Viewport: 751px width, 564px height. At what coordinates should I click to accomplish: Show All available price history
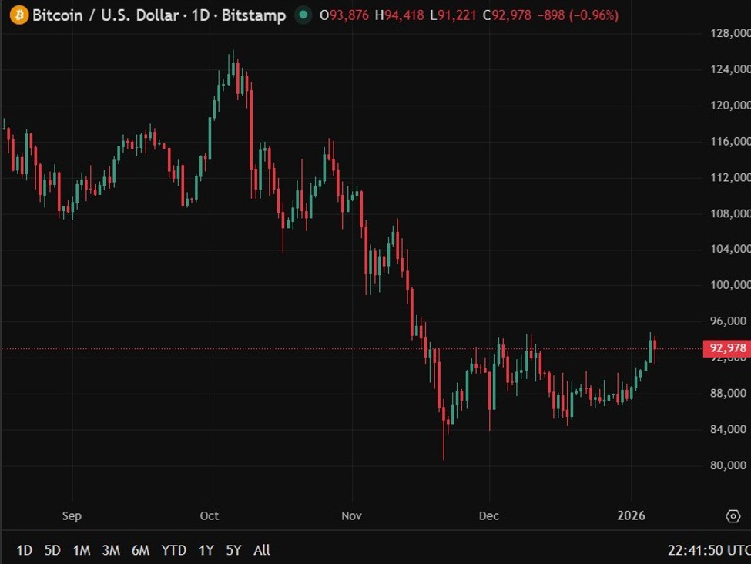262,550
